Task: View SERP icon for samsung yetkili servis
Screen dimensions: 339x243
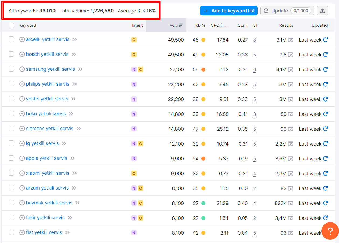Action: click(290, 70)
